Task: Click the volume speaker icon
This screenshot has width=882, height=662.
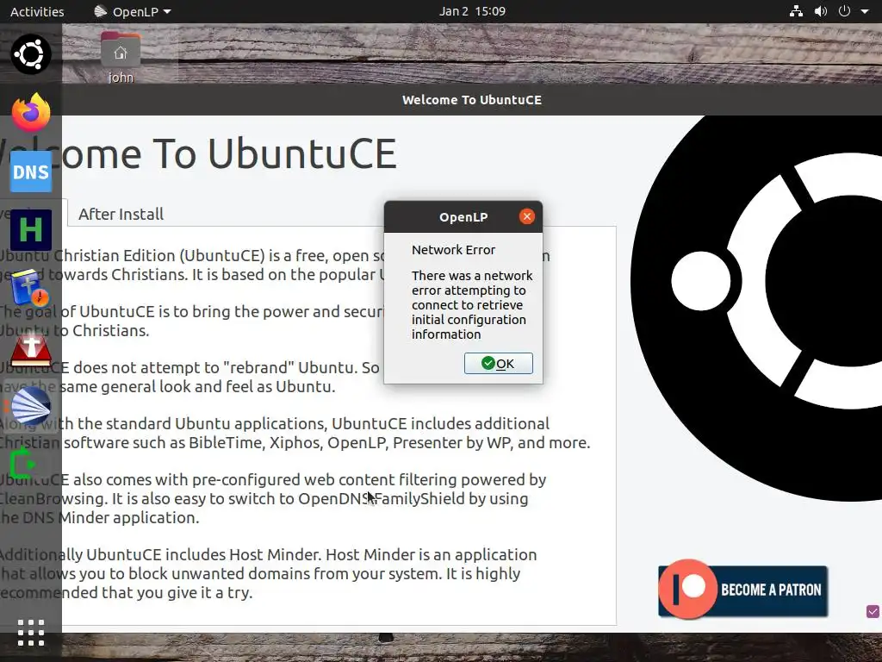Action: [820, 11]
